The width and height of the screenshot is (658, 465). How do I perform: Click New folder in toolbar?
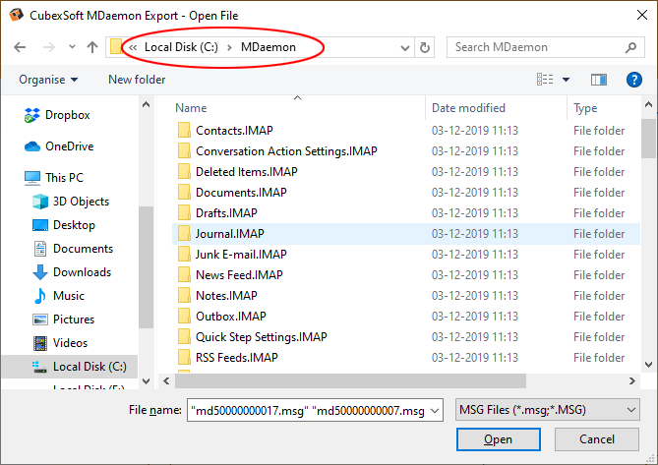(137, 80)
